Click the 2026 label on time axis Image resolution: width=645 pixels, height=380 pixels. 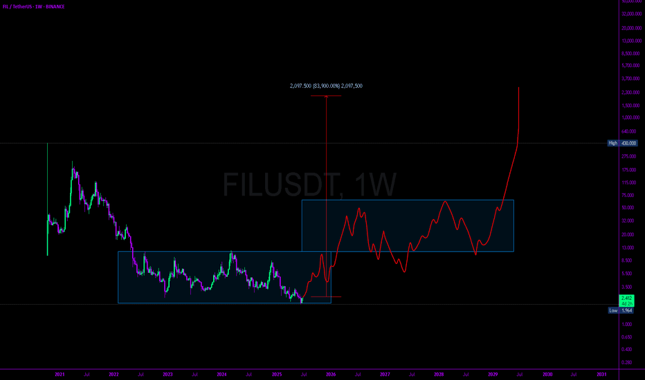coord(331,374)
